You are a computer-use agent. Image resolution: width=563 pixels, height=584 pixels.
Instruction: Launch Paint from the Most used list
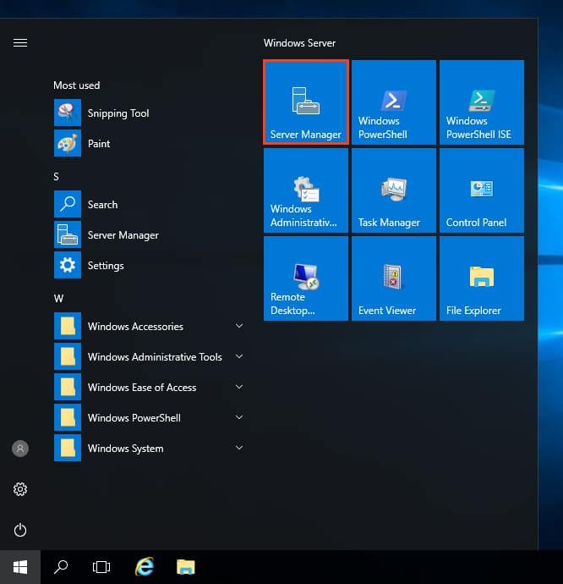click(x=99, y=144)
